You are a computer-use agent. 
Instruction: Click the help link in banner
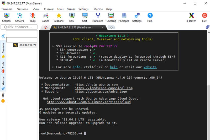tap(114, 67)
